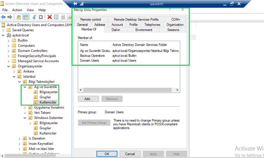Click the Back arrow toolbar icon

(3, 17)
